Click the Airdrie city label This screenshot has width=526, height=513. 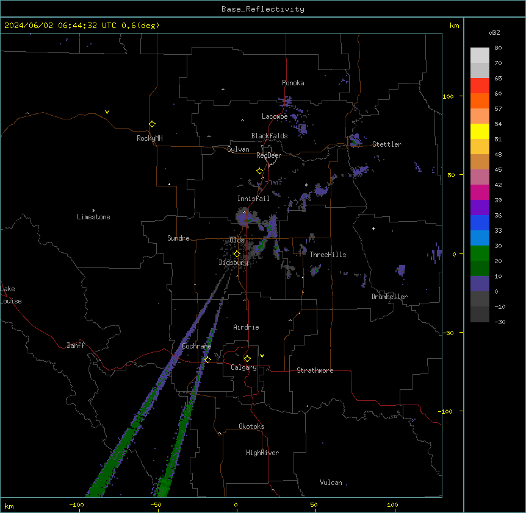point(246,327)
